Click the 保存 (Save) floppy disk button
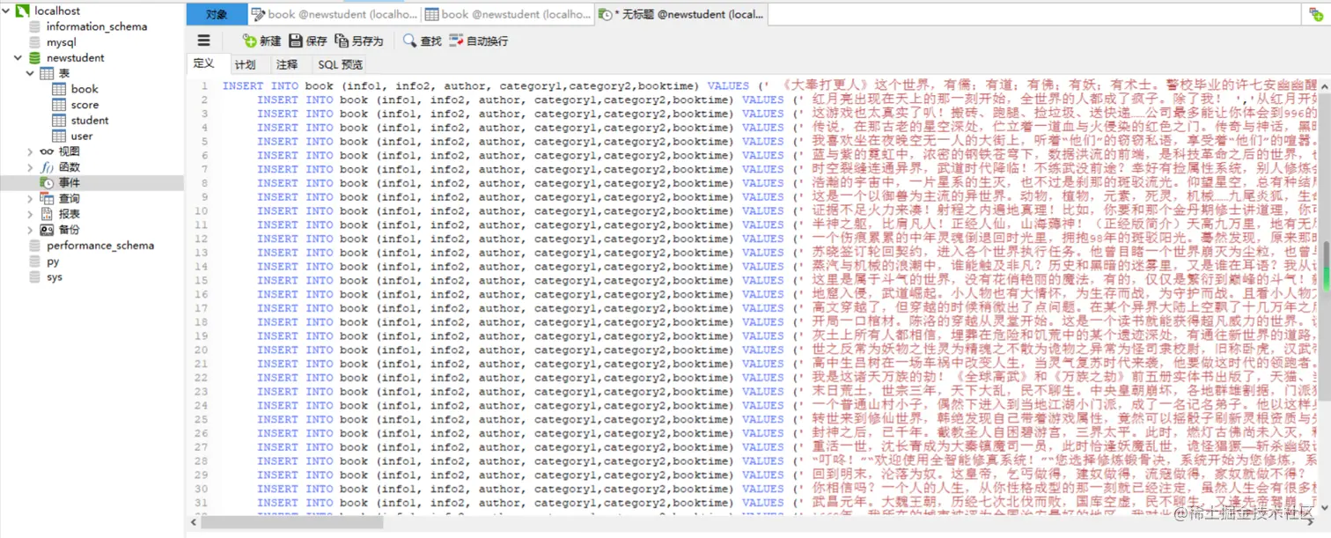 pos(307,41)
